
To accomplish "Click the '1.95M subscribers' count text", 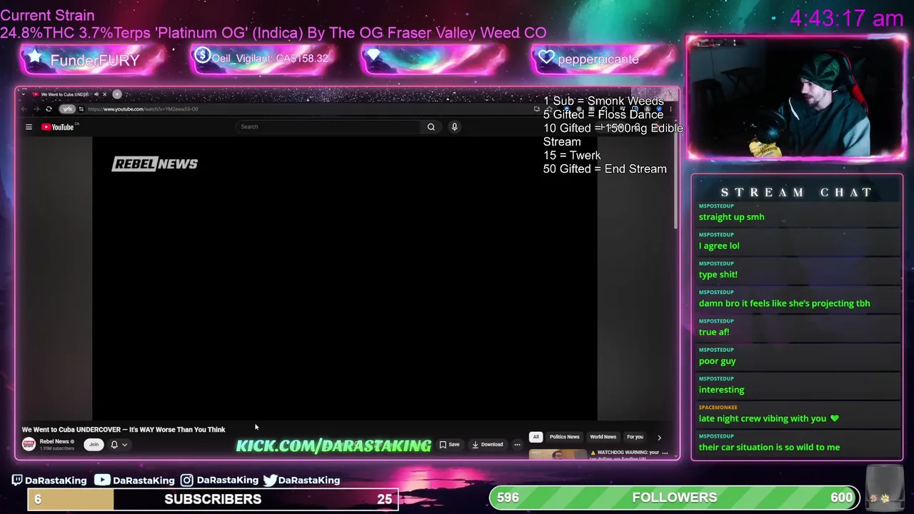I will 56,448.
